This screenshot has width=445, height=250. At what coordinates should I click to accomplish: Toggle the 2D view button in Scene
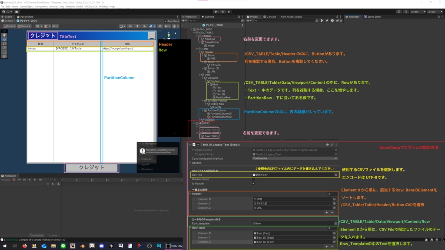coord(130,26)
